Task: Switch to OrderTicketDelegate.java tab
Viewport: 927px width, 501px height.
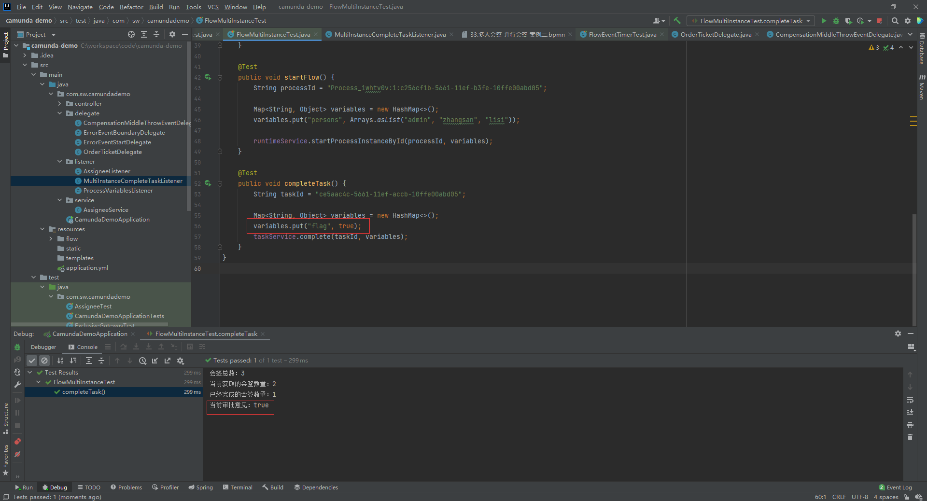Action: coord(716,34)
